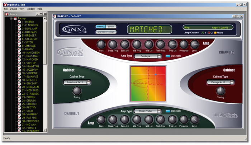Click the MATCHED preset name display
Screen dimensions: 251x145
click(150, 29)
